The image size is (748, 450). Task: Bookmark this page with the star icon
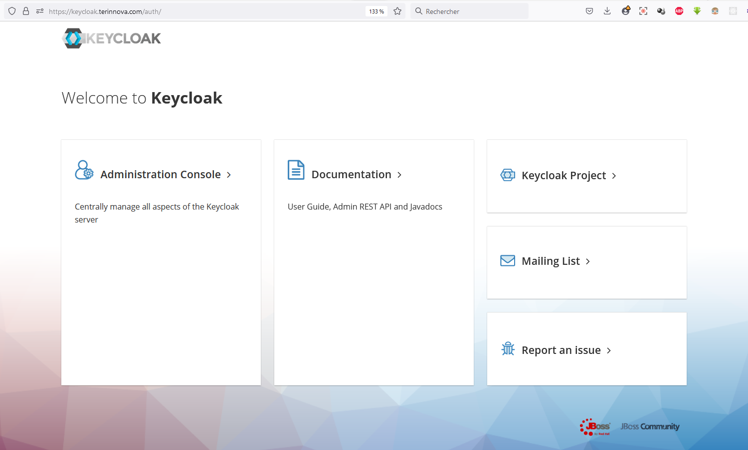[397, 11]
